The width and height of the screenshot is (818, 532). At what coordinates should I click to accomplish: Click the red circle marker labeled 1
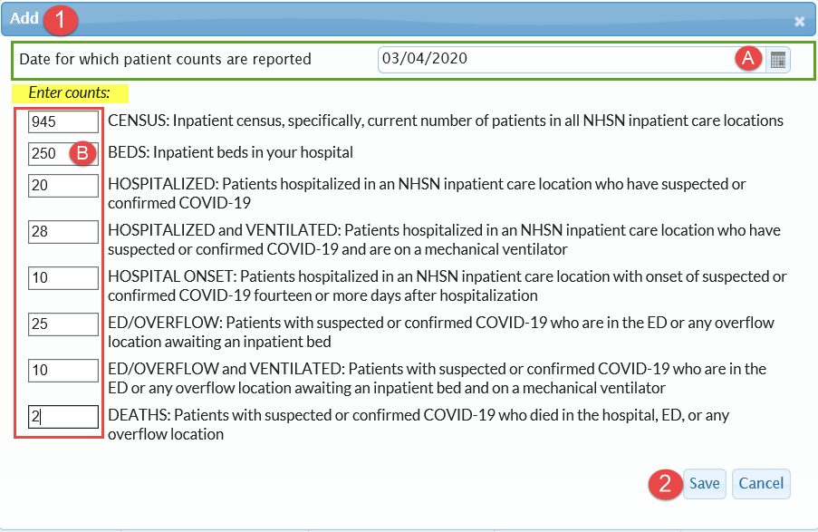[62, 21]
